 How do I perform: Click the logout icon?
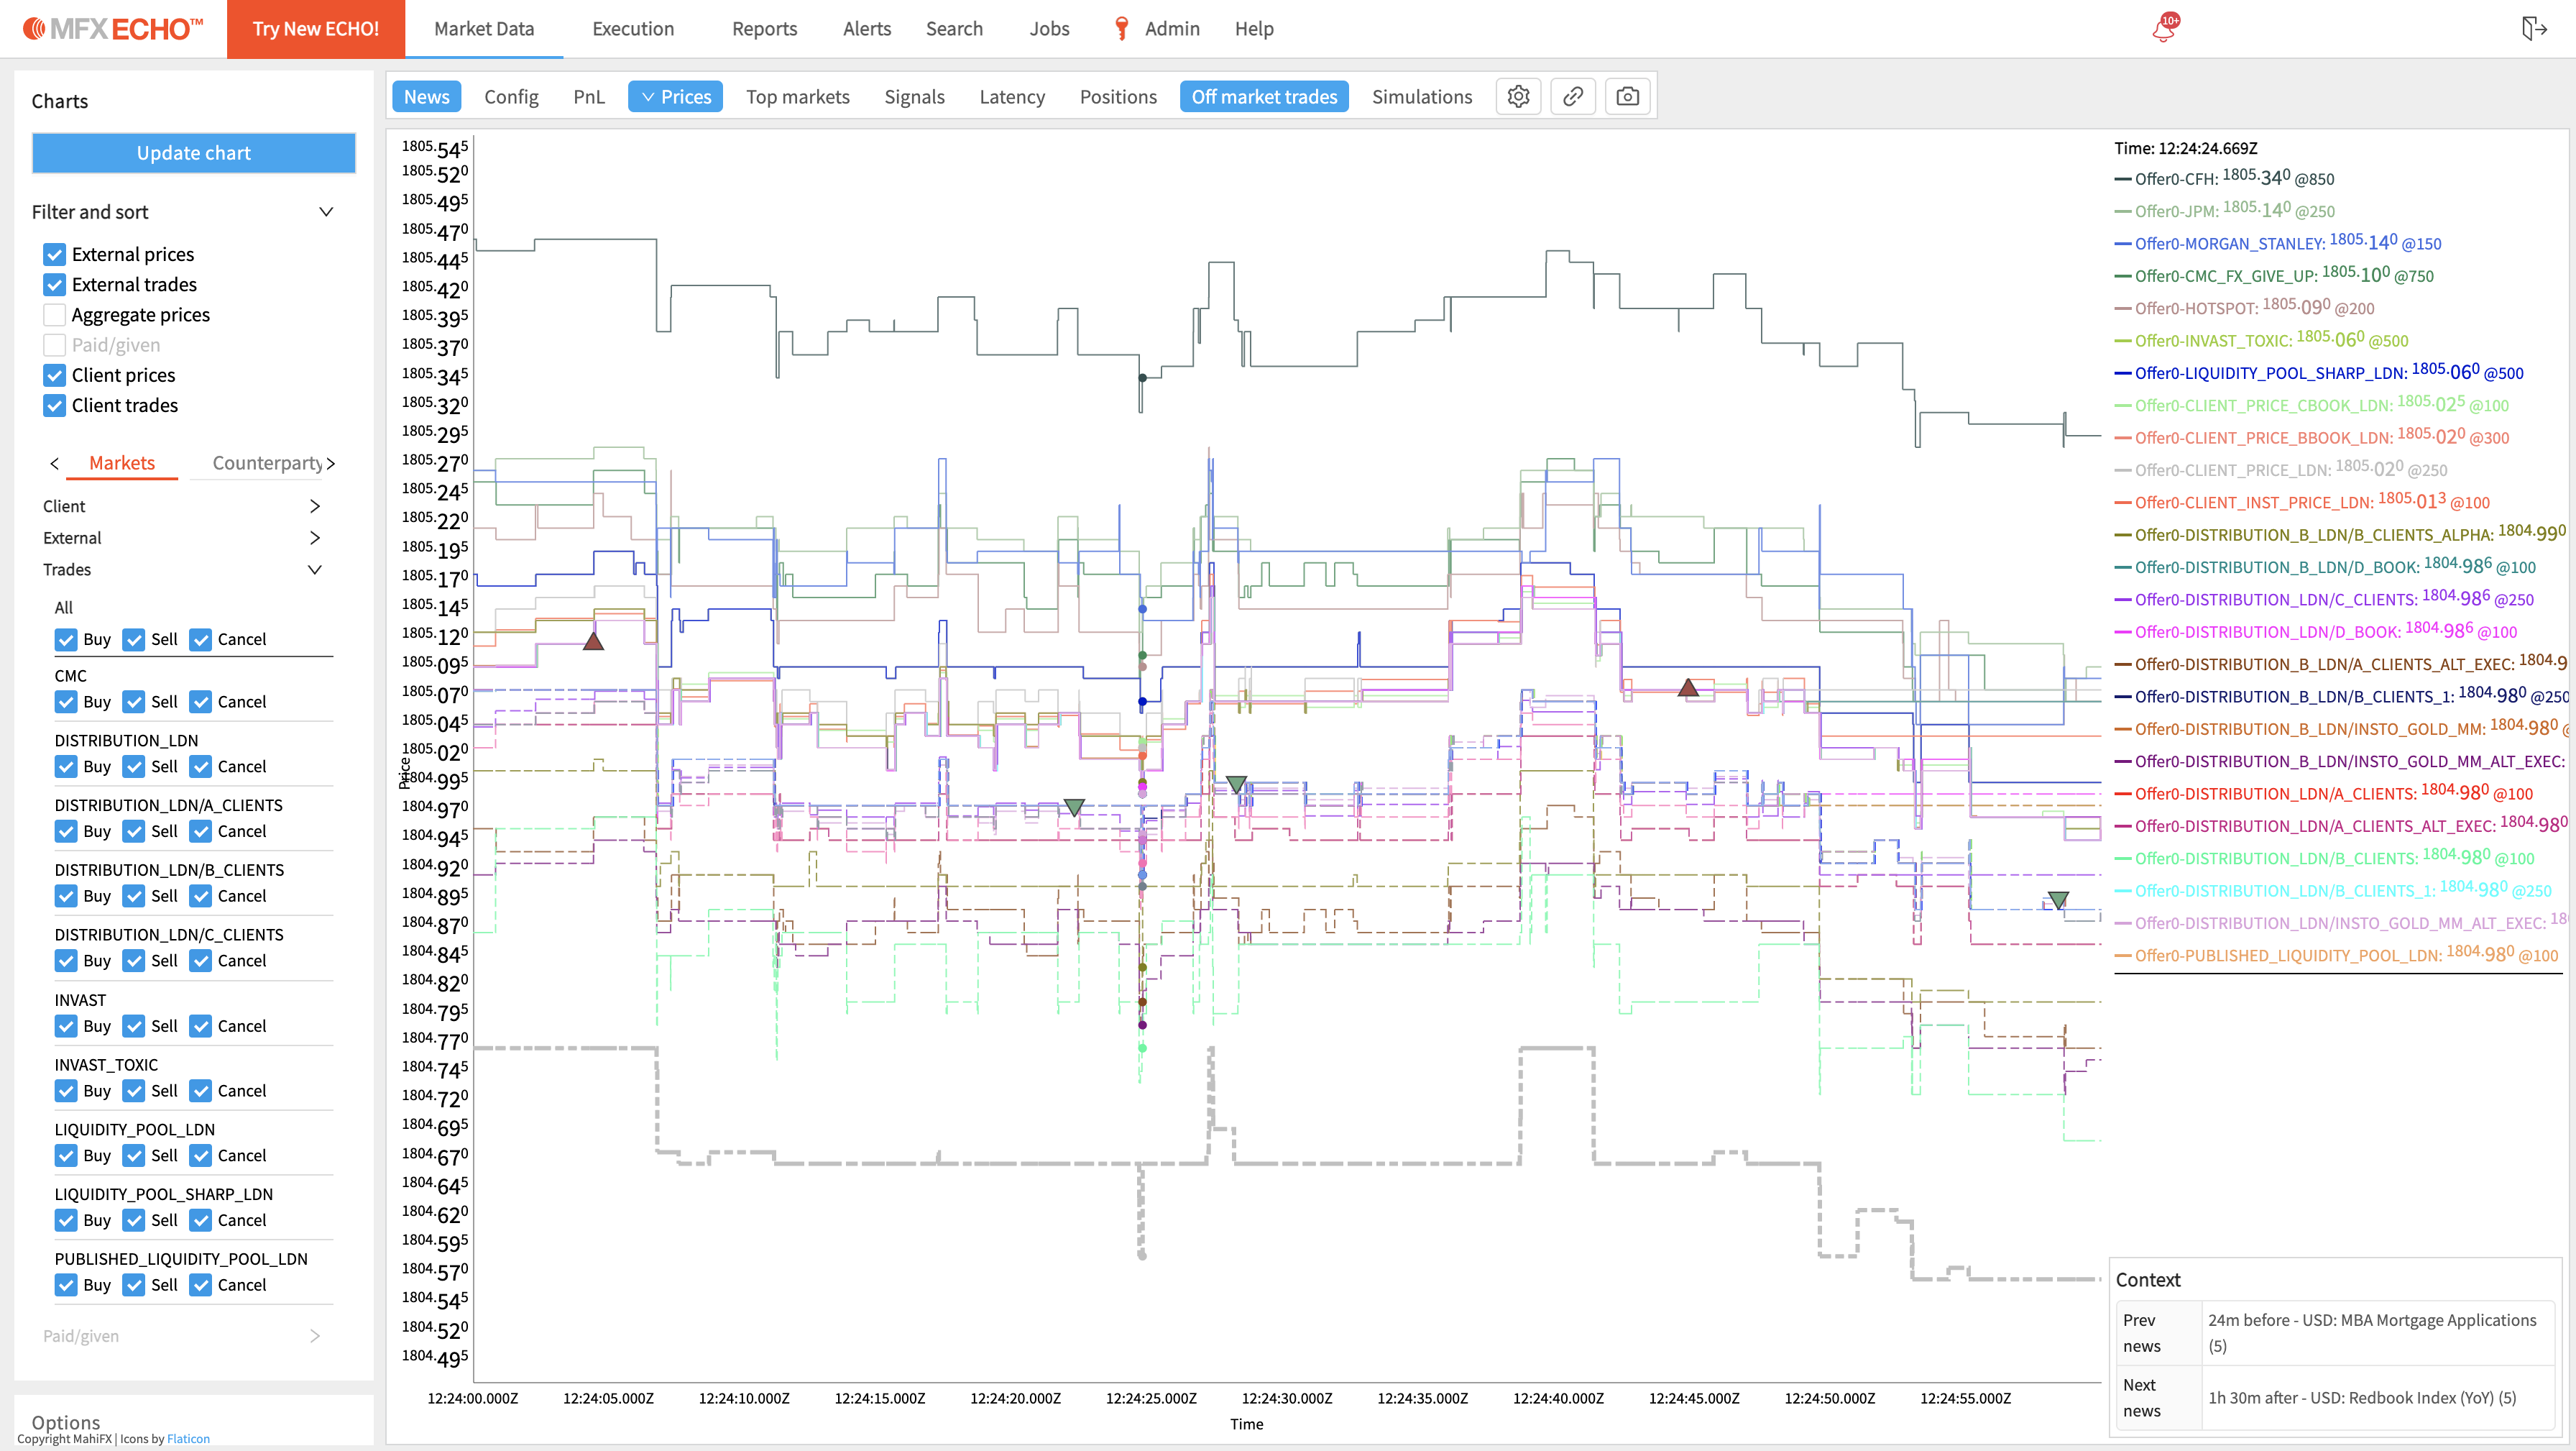point(2533,28)
